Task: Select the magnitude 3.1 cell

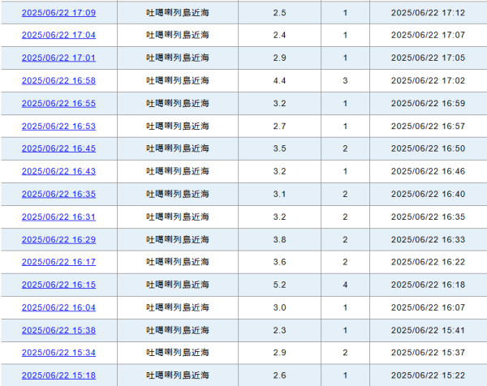Action: pos(279,195)
